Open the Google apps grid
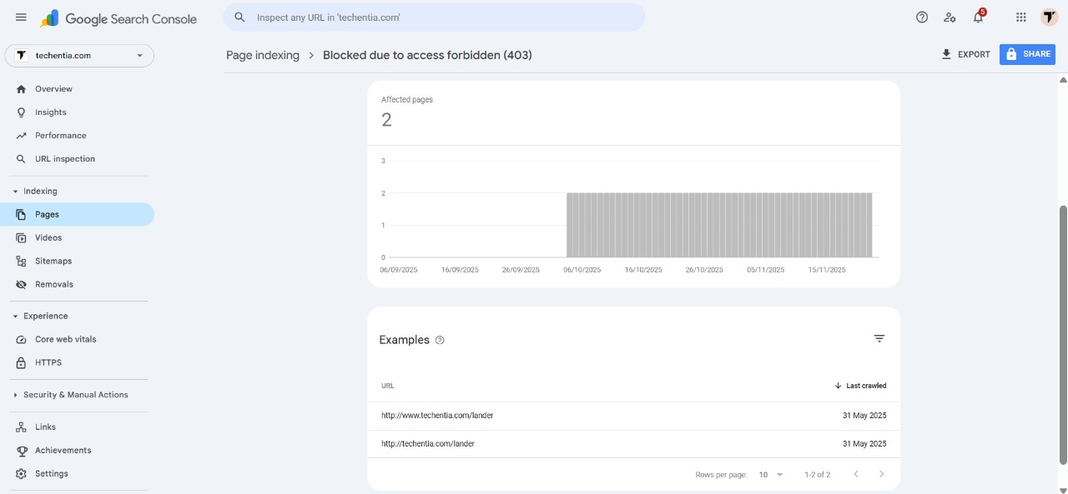1068x494 pixels. point(1020,17)
